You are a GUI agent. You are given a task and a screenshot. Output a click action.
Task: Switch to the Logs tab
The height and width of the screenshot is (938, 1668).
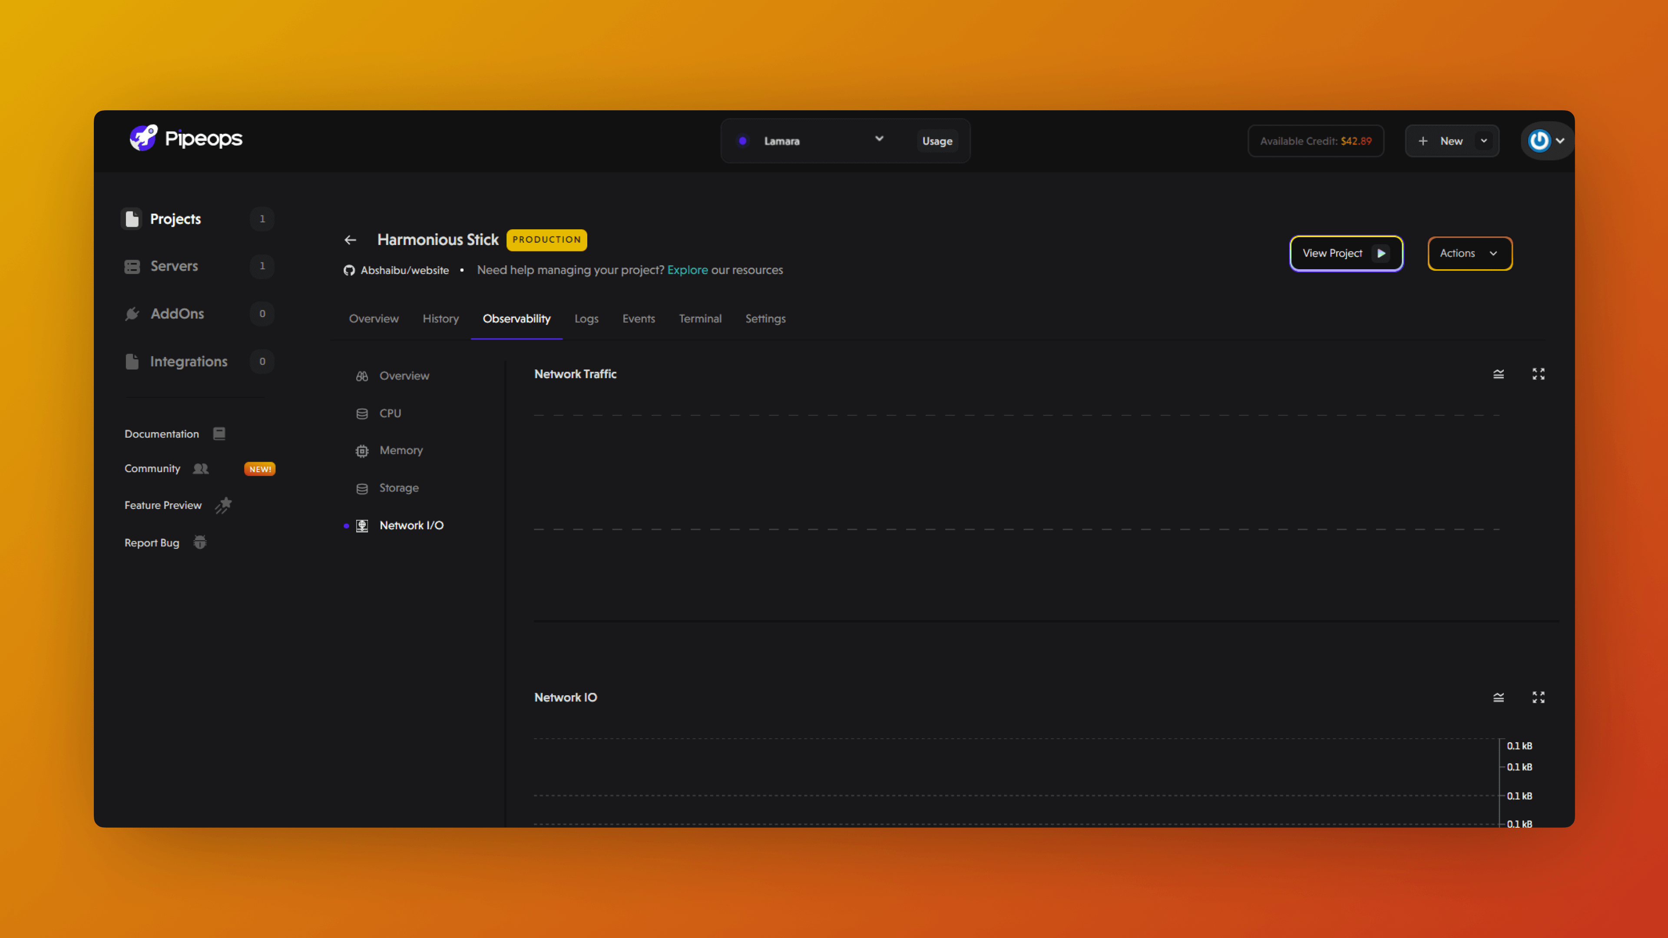[x=586, y=318]
